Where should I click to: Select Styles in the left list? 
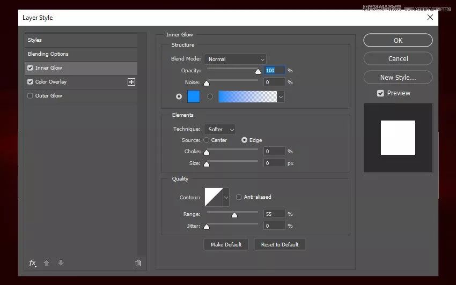point(81,40)
